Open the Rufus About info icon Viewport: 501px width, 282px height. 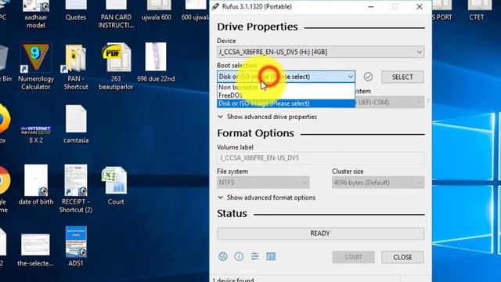click(x=239, y=256)
